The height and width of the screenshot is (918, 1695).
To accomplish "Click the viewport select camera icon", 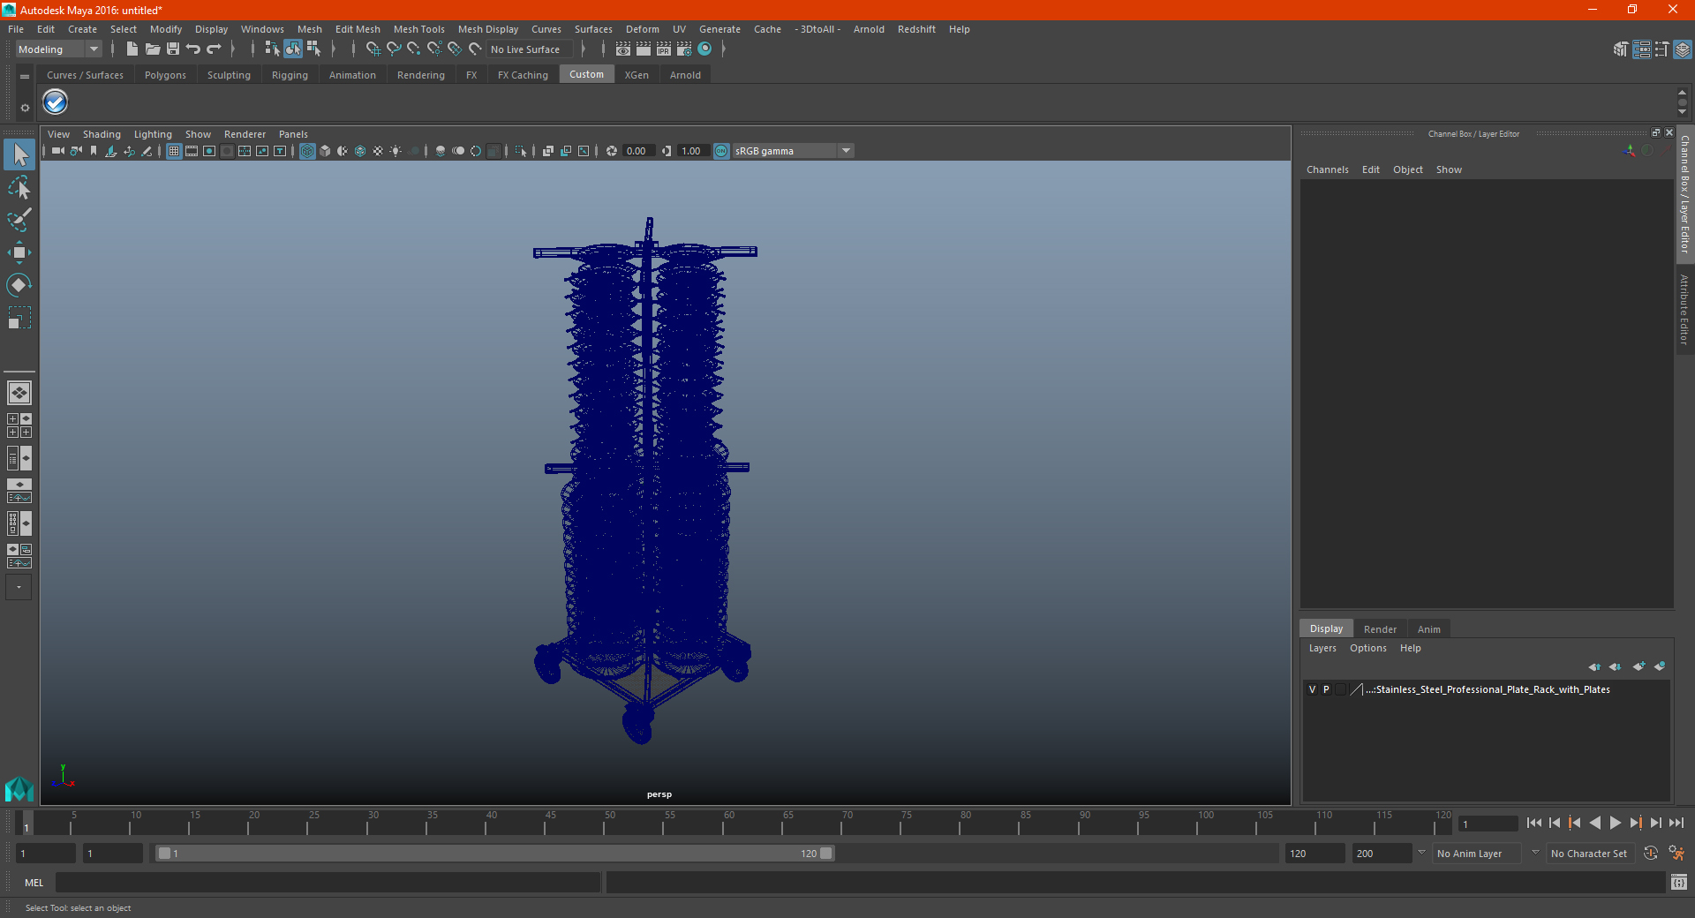I will click(x=58, y=151).
